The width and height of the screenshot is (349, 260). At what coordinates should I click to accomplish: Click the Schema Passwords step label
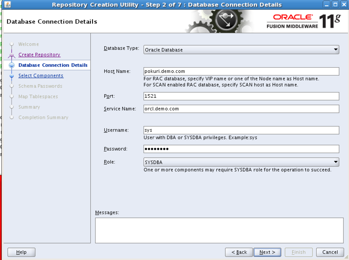pos(40,86)
